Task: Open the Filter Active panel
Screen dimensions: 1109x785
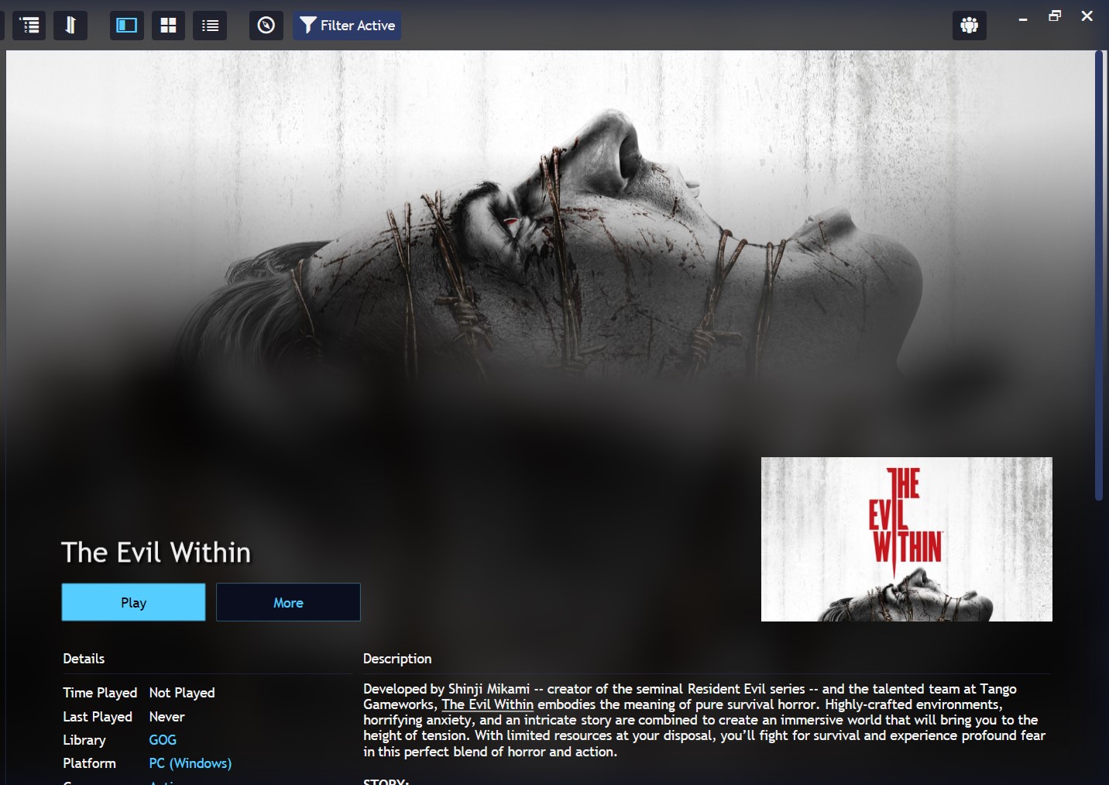Action: pos(347,26)
